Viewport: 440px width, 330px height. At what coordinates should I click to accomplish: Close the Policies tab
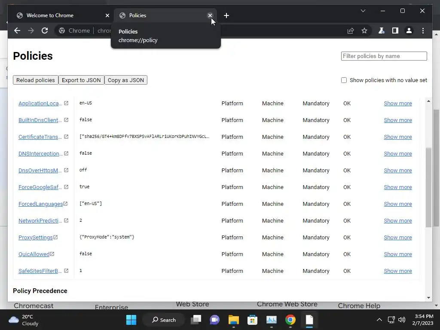[x=210, y=15]
